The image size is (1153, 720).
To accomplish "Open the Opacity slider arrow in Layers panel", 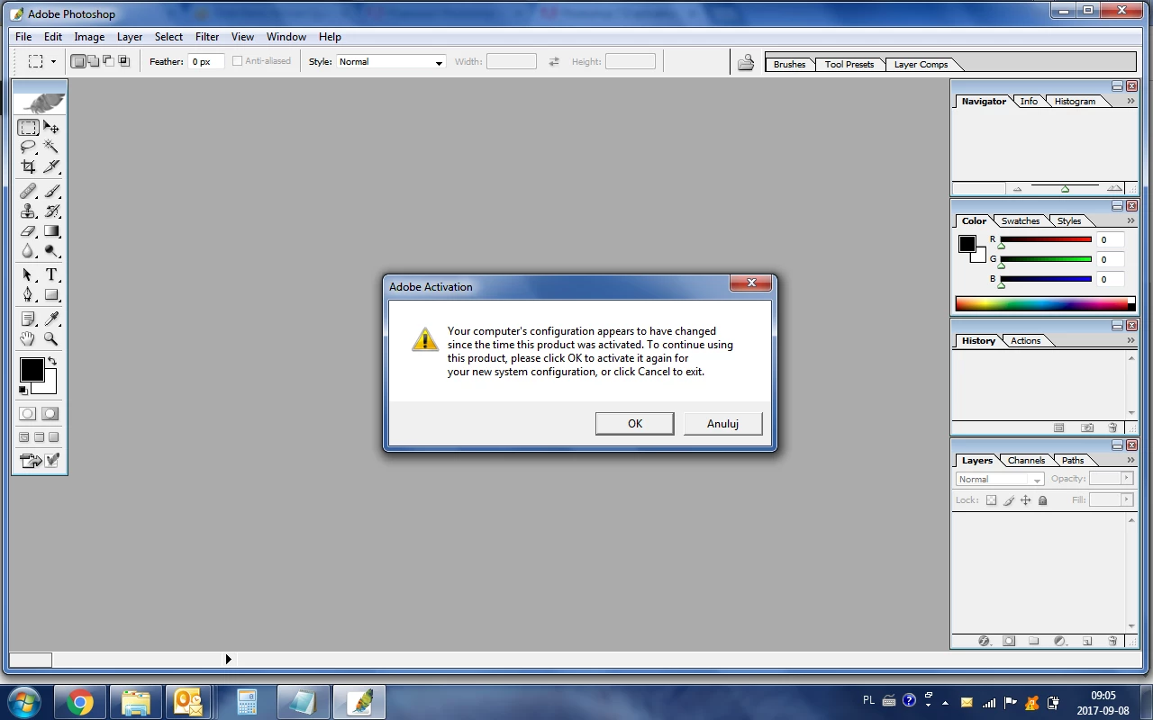I will (x=1126, y=479).
